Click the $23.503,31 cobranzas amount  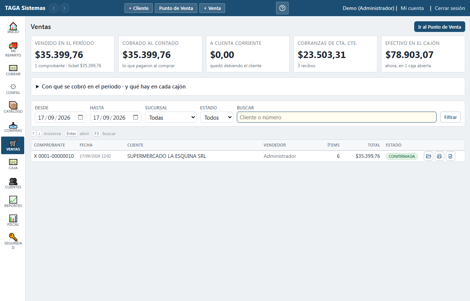point(322,55)
